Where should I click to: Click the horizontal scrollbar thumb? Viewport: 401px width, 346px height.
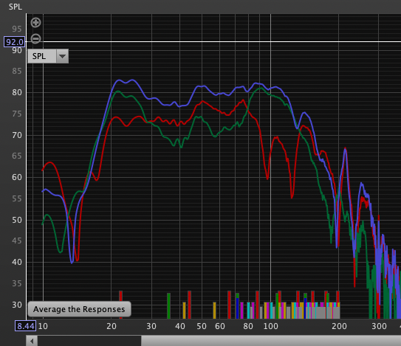(271, 341)
